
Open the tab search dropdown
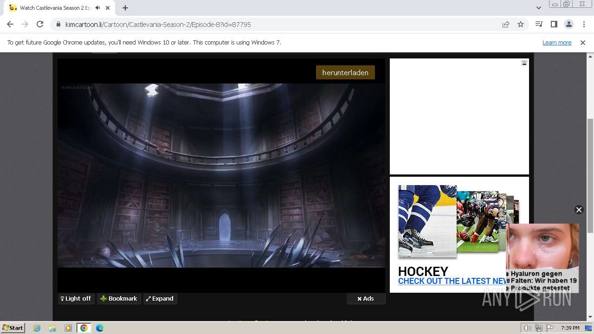[x=539, y=8]
